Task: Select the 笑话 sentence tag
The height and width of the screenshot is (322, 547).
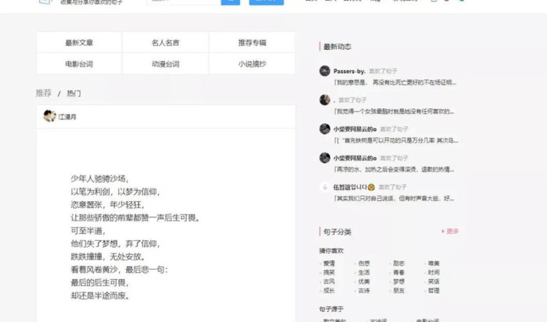Action: click(434, 281)
